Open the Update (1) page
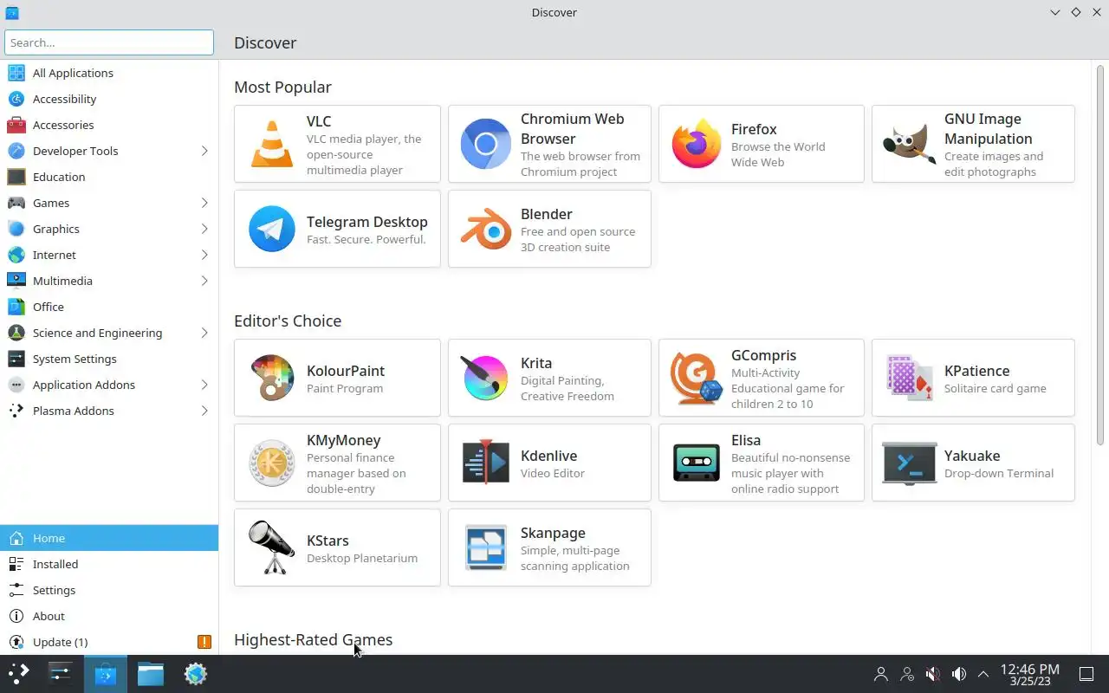Screen dimensions: 1109x693 (x=109, y=642)
